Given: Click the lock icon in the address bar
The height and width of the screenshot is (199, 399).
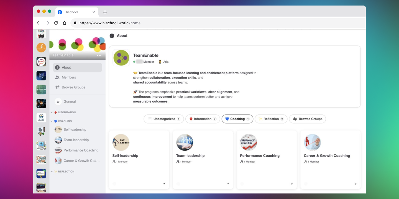Looking at the screenshot, I should pyautogui.click(x=75, y=23).
